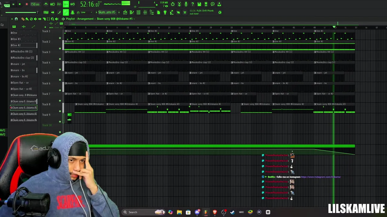
Task: Click the playhead marker on the timeline ruler
Action: pos(334,27)
